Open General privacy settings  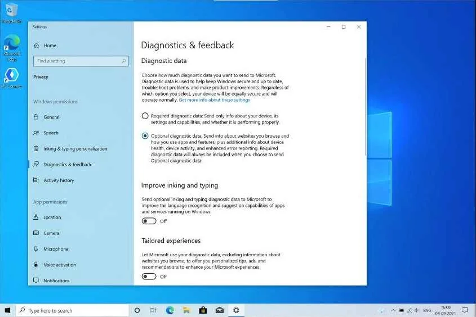pyautogui.click(x=46, y=117)
